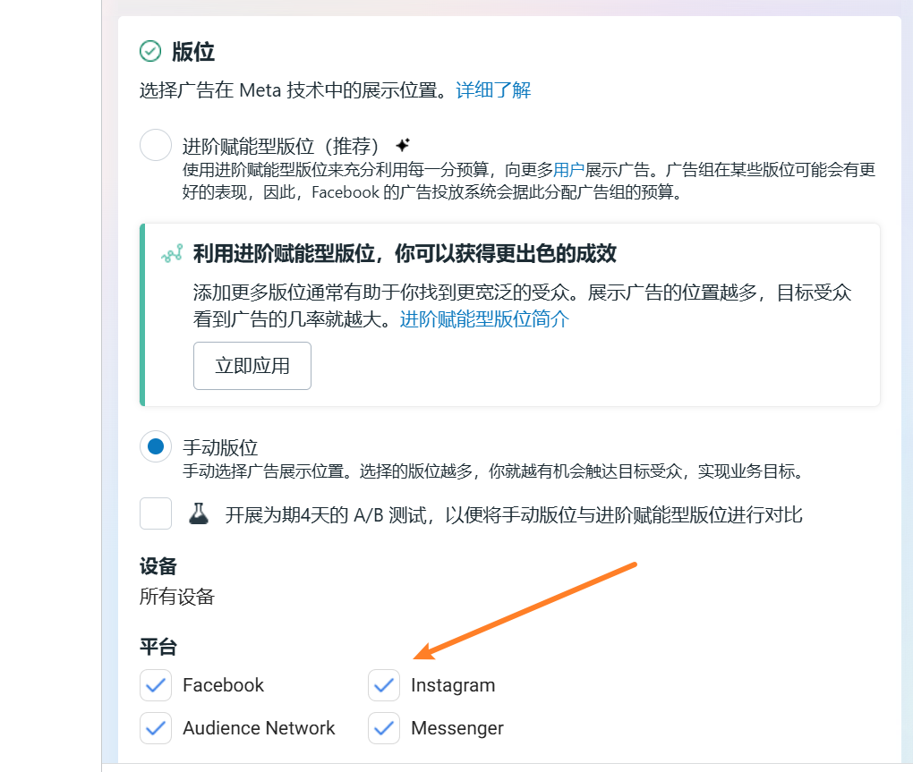
Task: Toggle the Audience Network checkbox
Action: (x=156, y=728)
